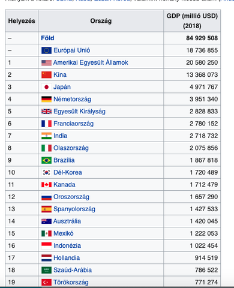
Task: Open the Hollandia link
Action: pyautogui.click(x=67, y=258)
